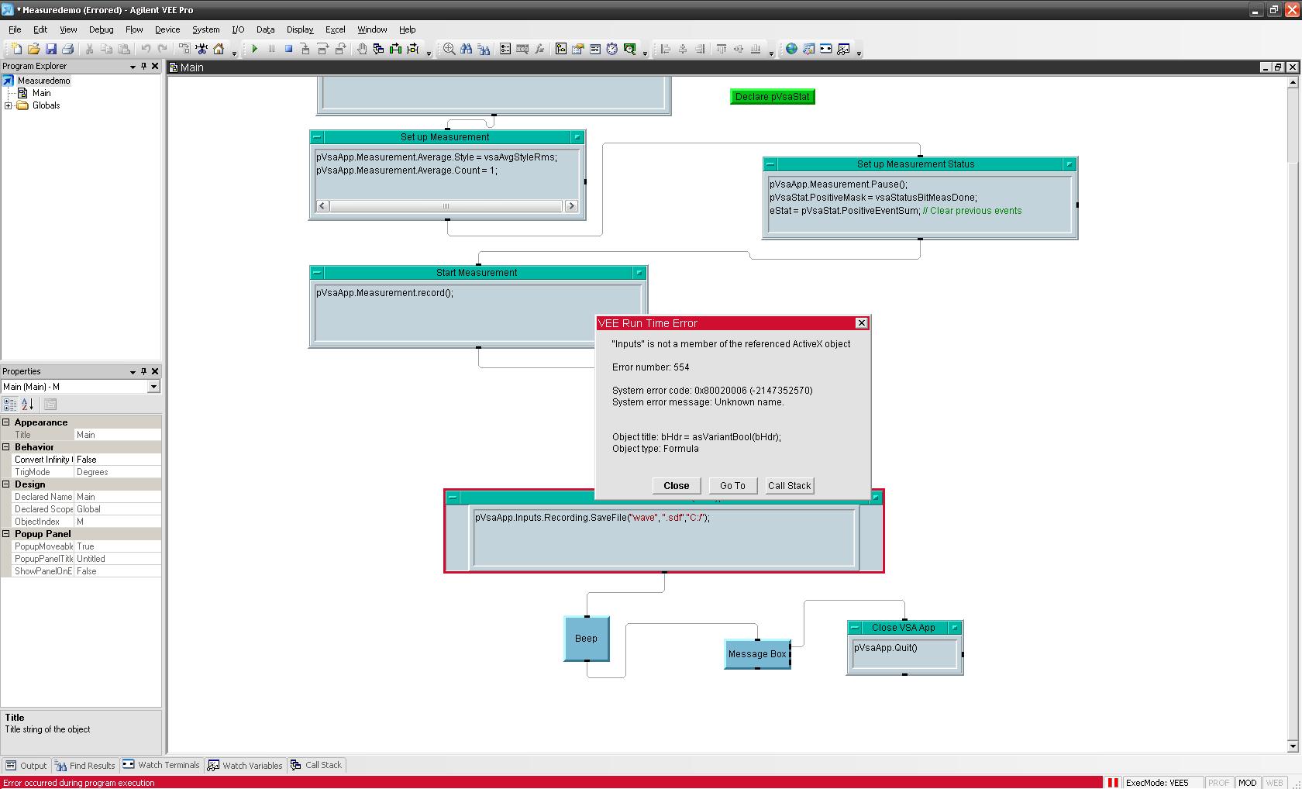Click the Zoom magnifier toolbar icon
Viewport: 1302px width, 789px height.
[449, 49]
